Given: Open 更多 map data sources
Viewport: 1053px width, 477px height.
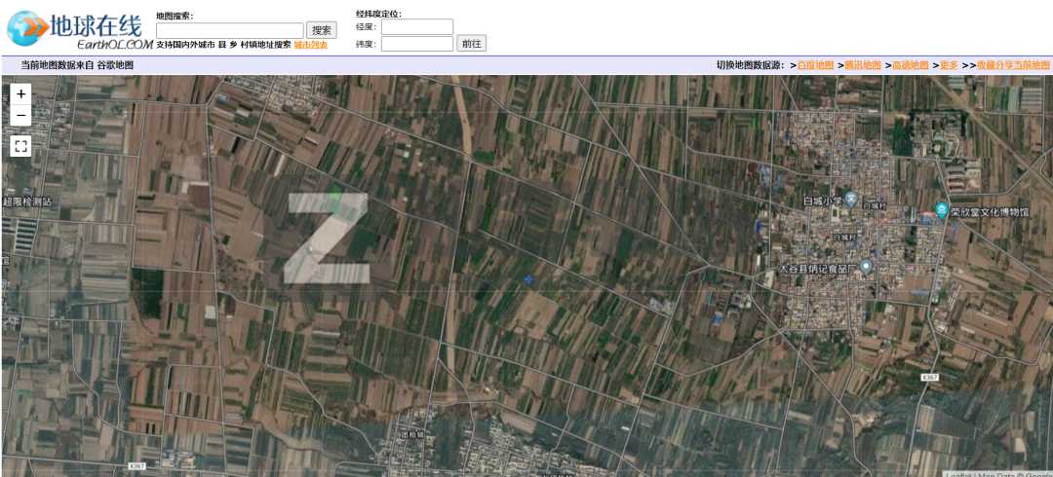Looking at the screenshot, I should pyautogui.click(x=949, y=65).
